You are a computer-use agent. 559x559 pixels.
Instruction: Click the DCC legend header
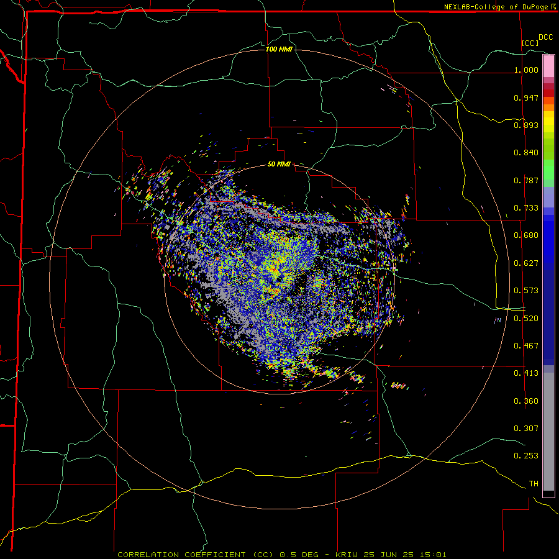point(545,37)
